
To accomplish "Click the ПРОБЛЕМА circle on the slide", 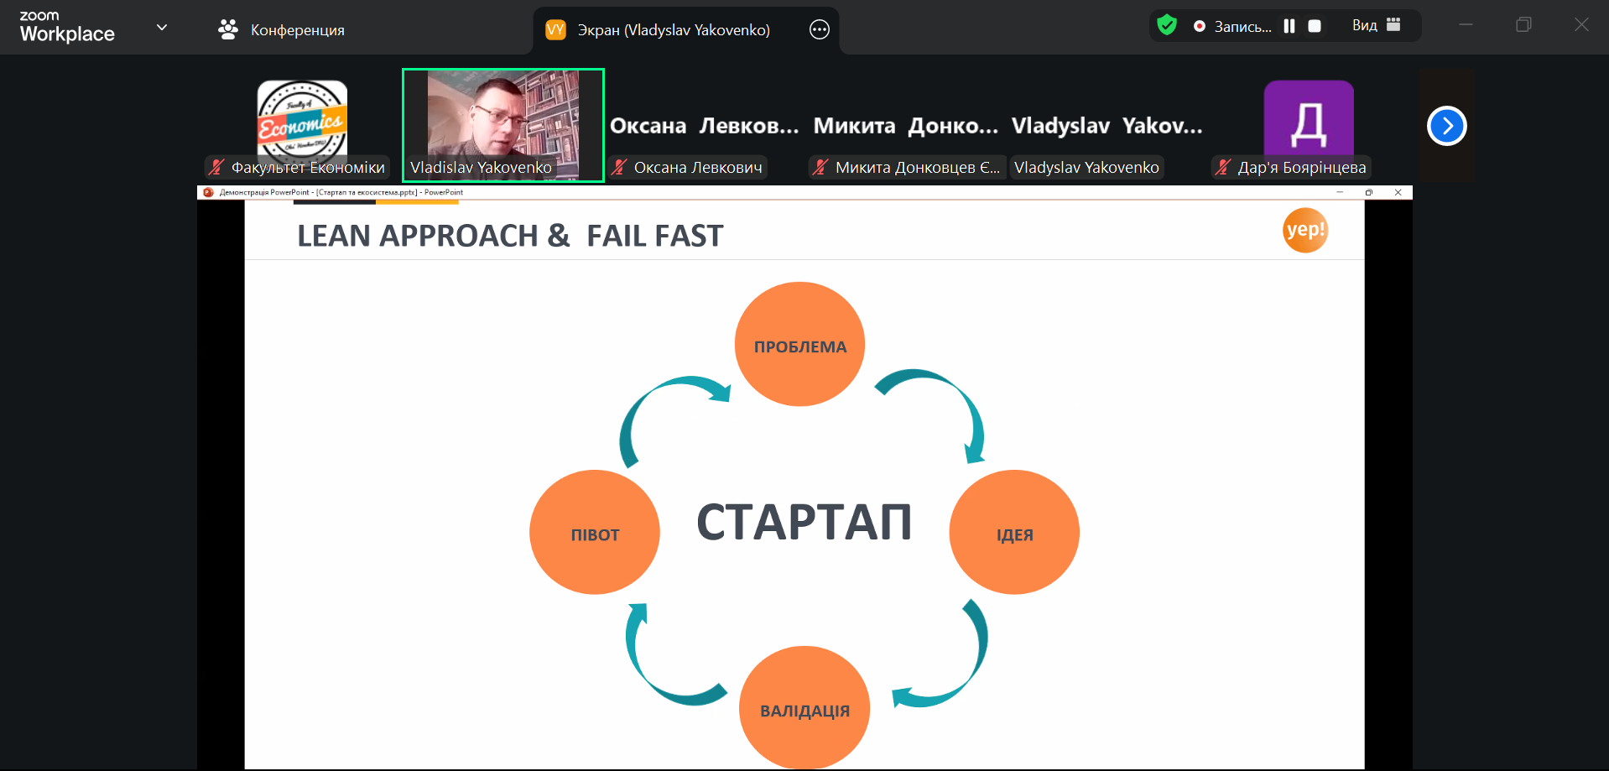I will (x=799, y=345).
